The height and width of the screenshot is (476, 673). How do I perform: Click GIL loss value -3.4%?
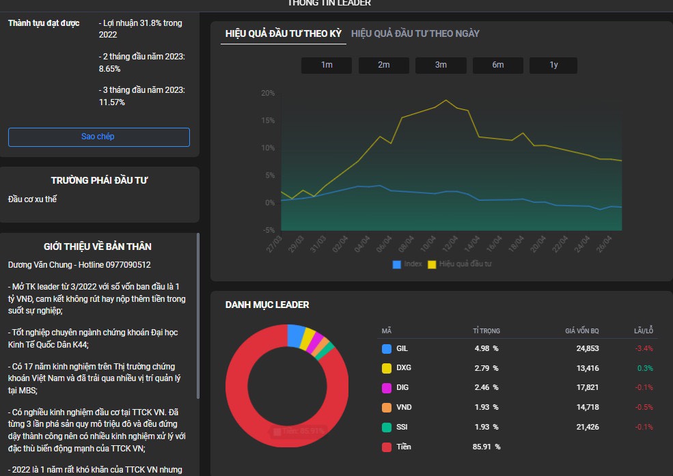click(644, 349)
